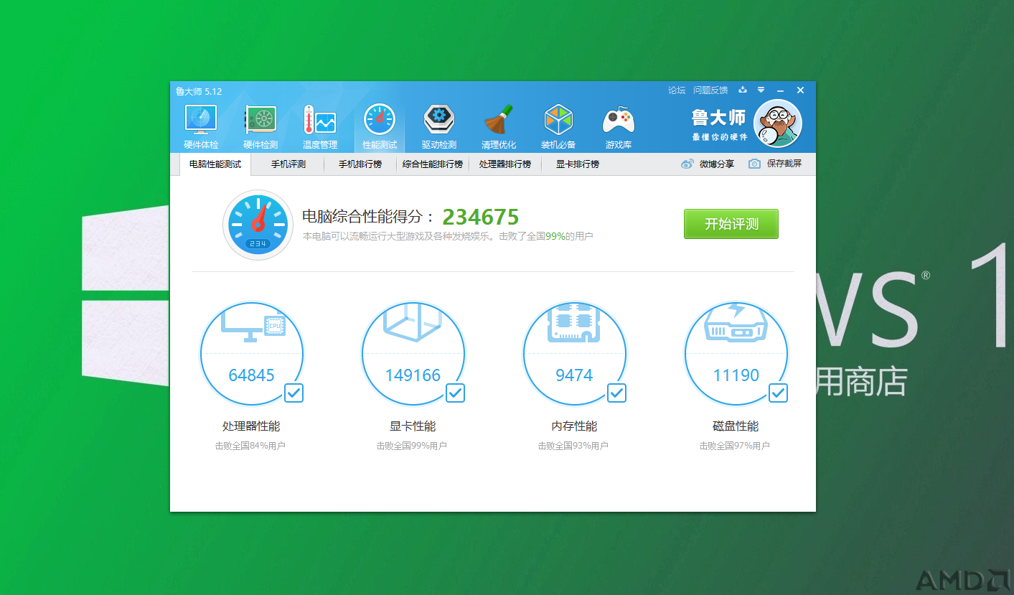This screenshot has width=1014, height=595.
Task: Switch to 手机排行榜 tab
Action: [x=360, y=164]
